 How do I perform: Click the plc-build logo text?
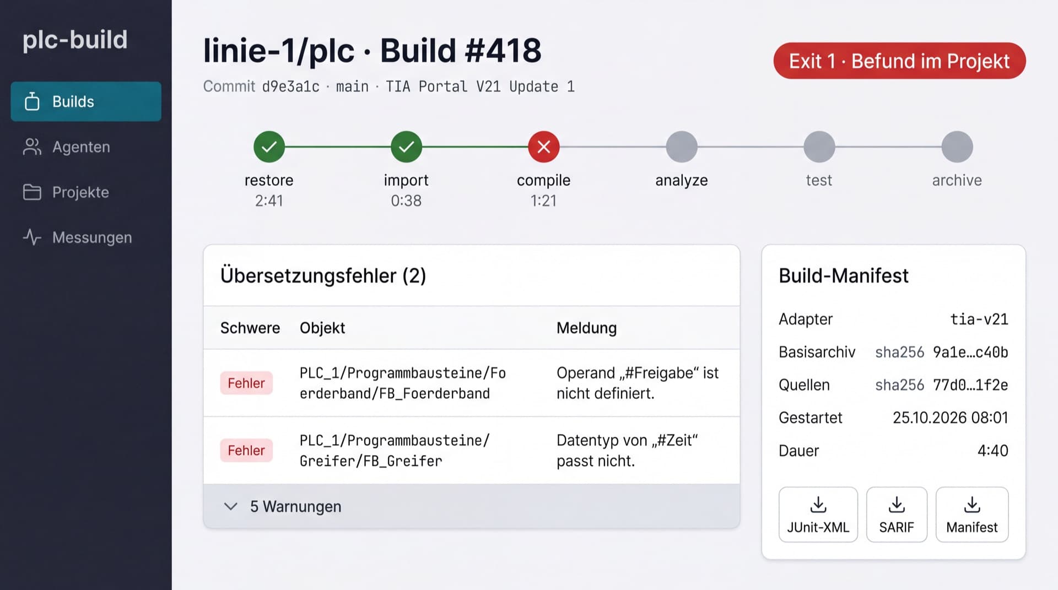(x=75, y=40)
